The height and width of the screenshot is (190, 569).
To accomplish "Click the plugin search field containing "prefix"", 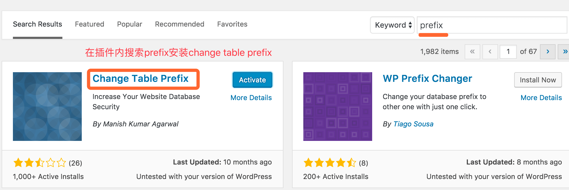I will [x=492, y=25].
